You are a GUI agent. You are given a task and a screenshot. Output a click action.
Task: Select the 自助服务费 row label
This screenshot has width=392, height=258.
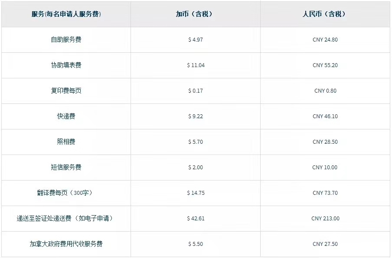click(x=66, y=39)
